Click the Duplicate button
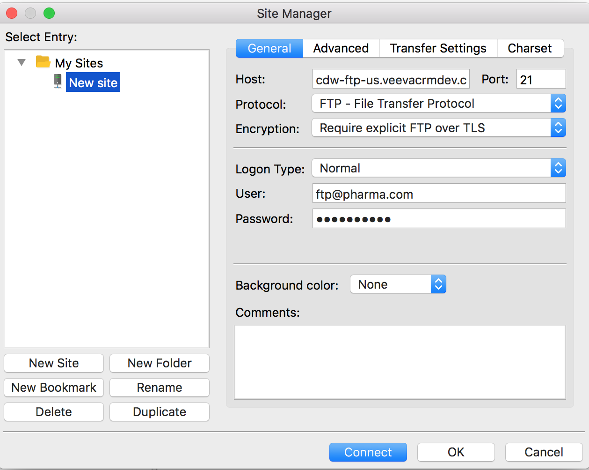 pos(160,412)
